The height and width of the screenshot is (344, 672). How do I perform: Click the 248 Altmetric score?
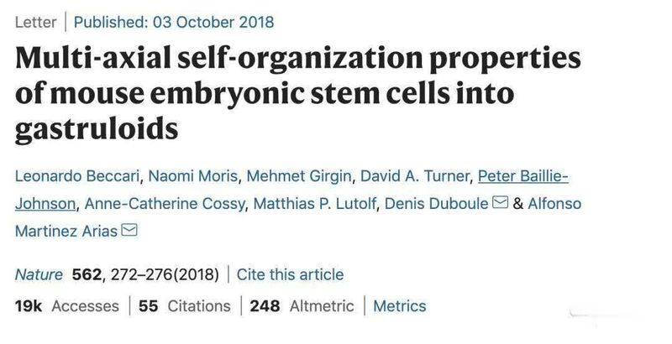click(x=302, y=306)
